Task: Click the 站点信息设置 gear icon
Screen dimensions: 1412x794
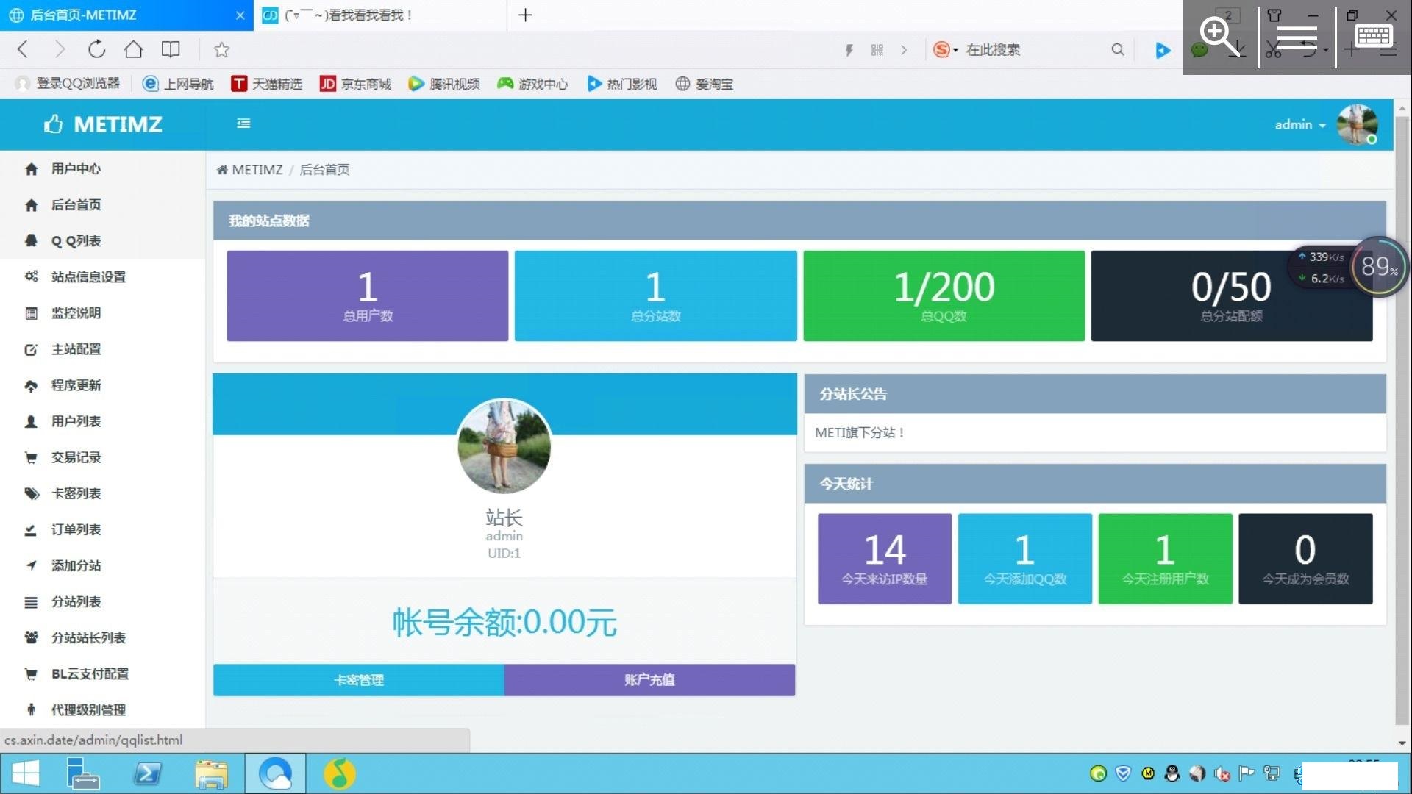Action: (x=31, y=276)
